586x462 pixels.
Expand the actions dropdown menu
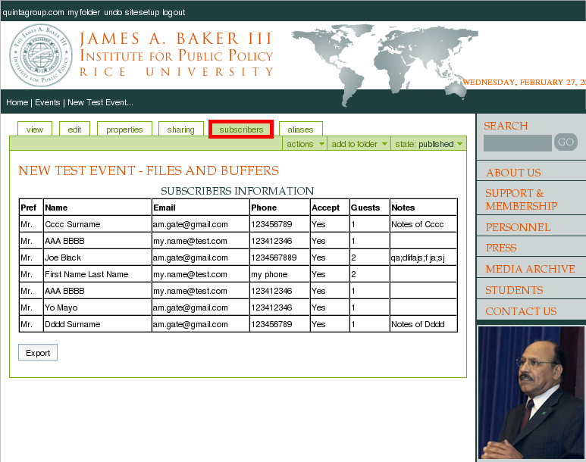pos(305,144)
